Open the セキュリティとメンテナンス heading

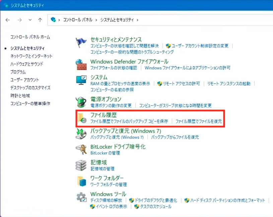coord(116,40)
